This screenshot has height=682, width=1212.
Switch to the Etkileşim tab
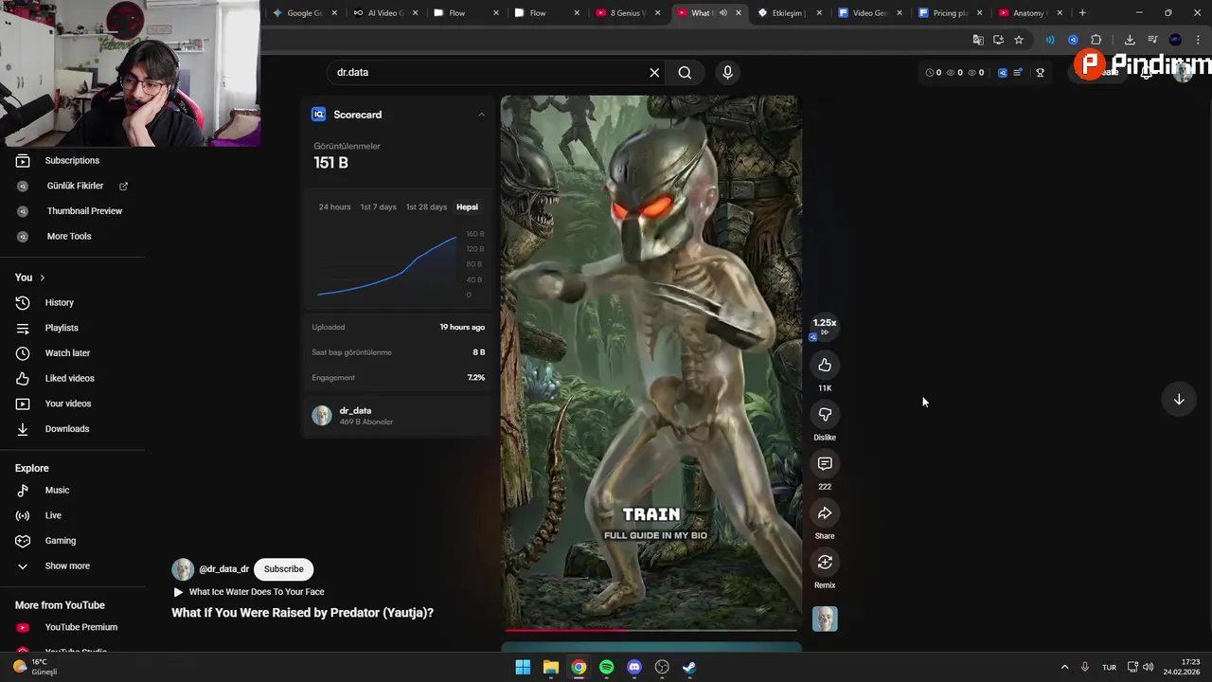click(785, 13)
